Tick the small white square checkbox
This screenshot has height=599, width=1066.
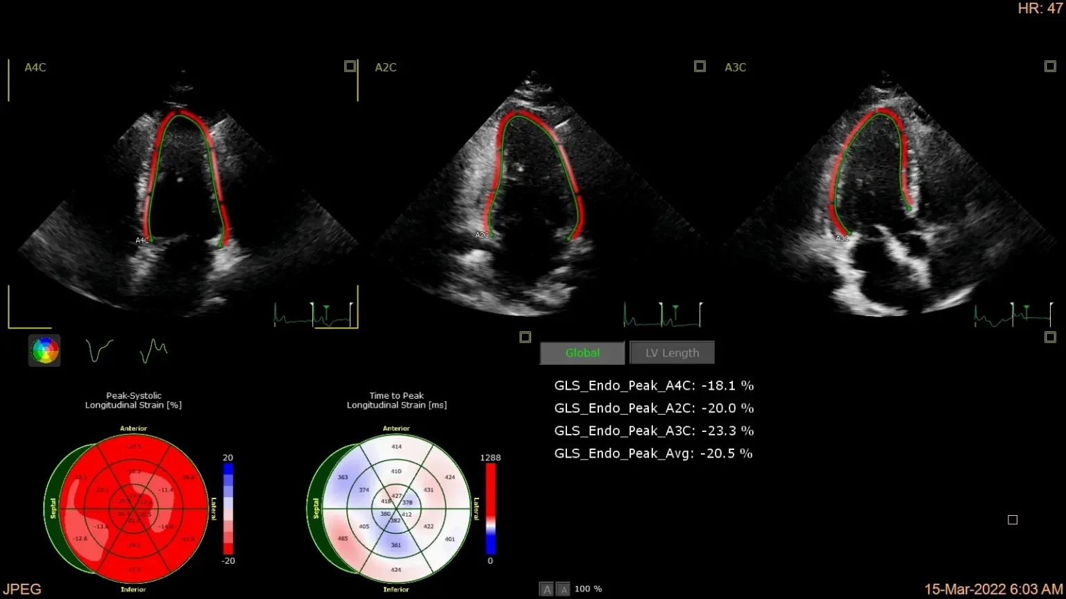[x=1013, y=520]
